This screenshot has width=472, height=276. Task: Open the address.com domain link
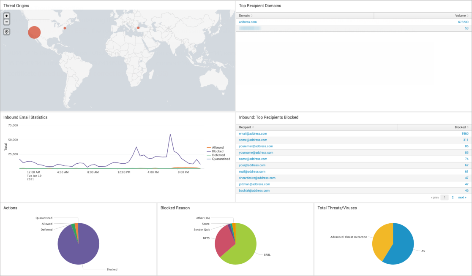click(x=248, y=22)
